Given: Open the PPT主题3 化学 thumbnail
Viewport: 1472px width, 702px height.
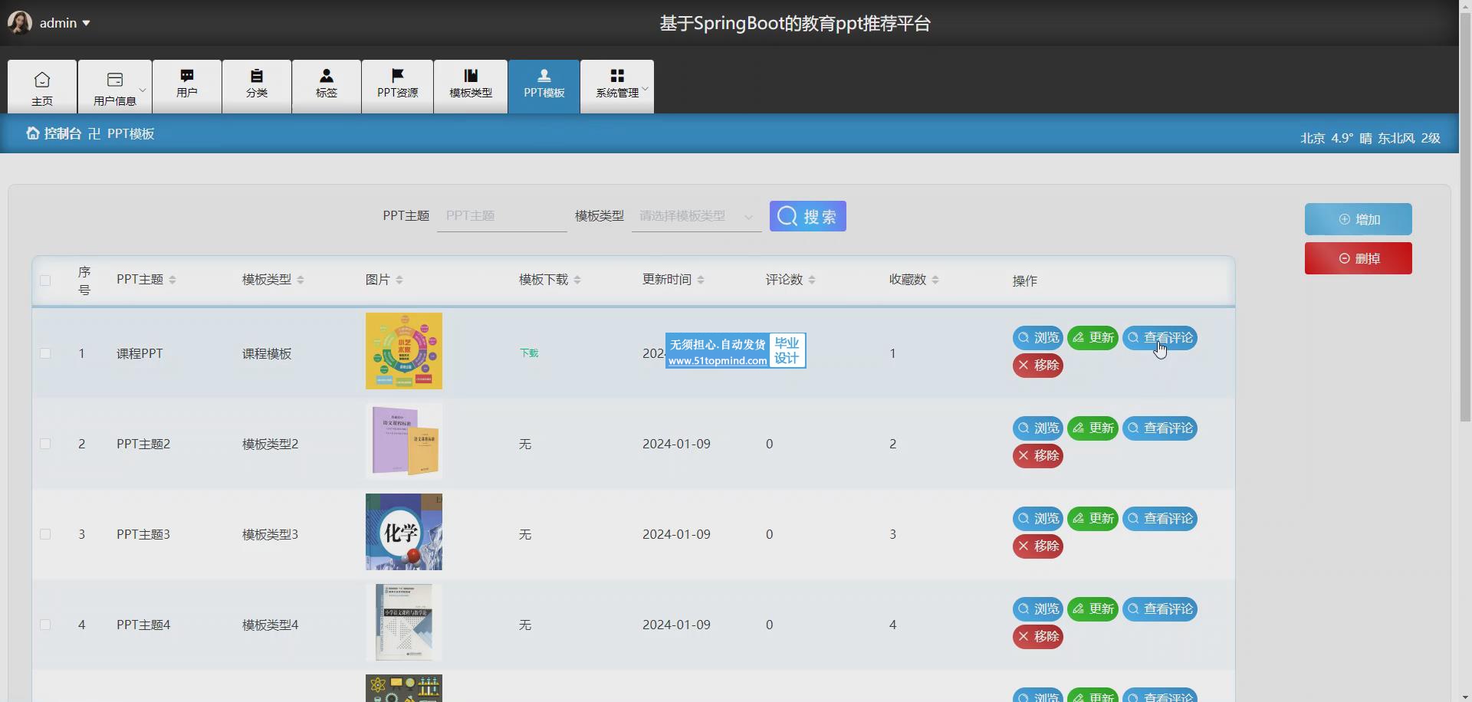Looking at the screenshot, I should click(404, 532).
